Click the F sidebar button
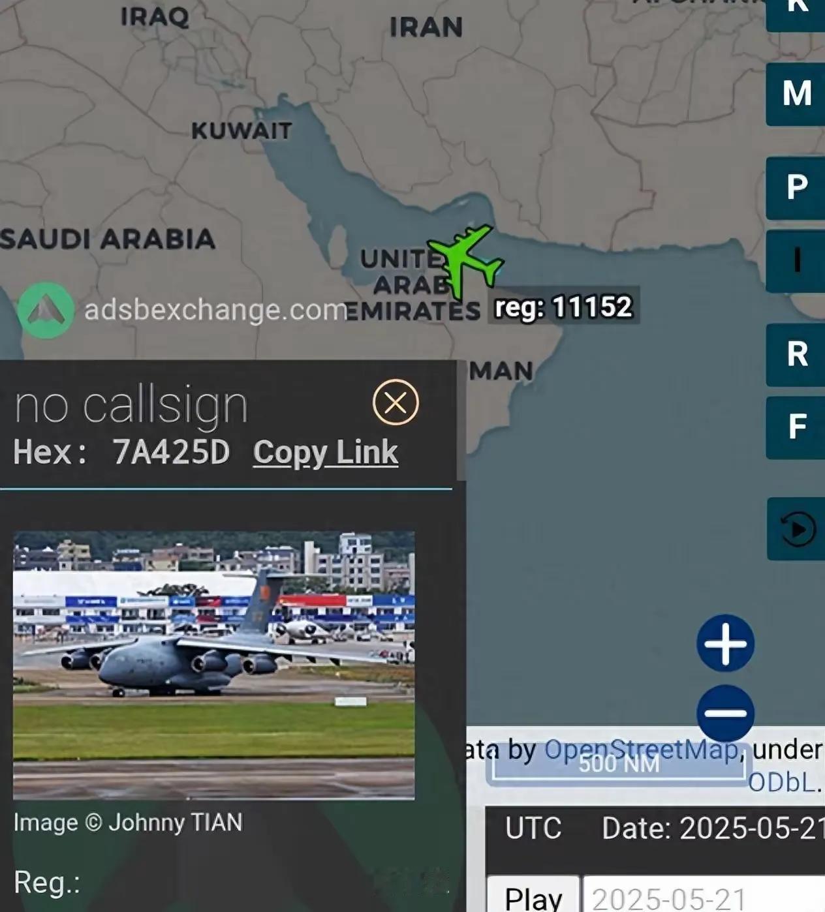Screen dimensions: 825x912 click(x=796, y=427)
